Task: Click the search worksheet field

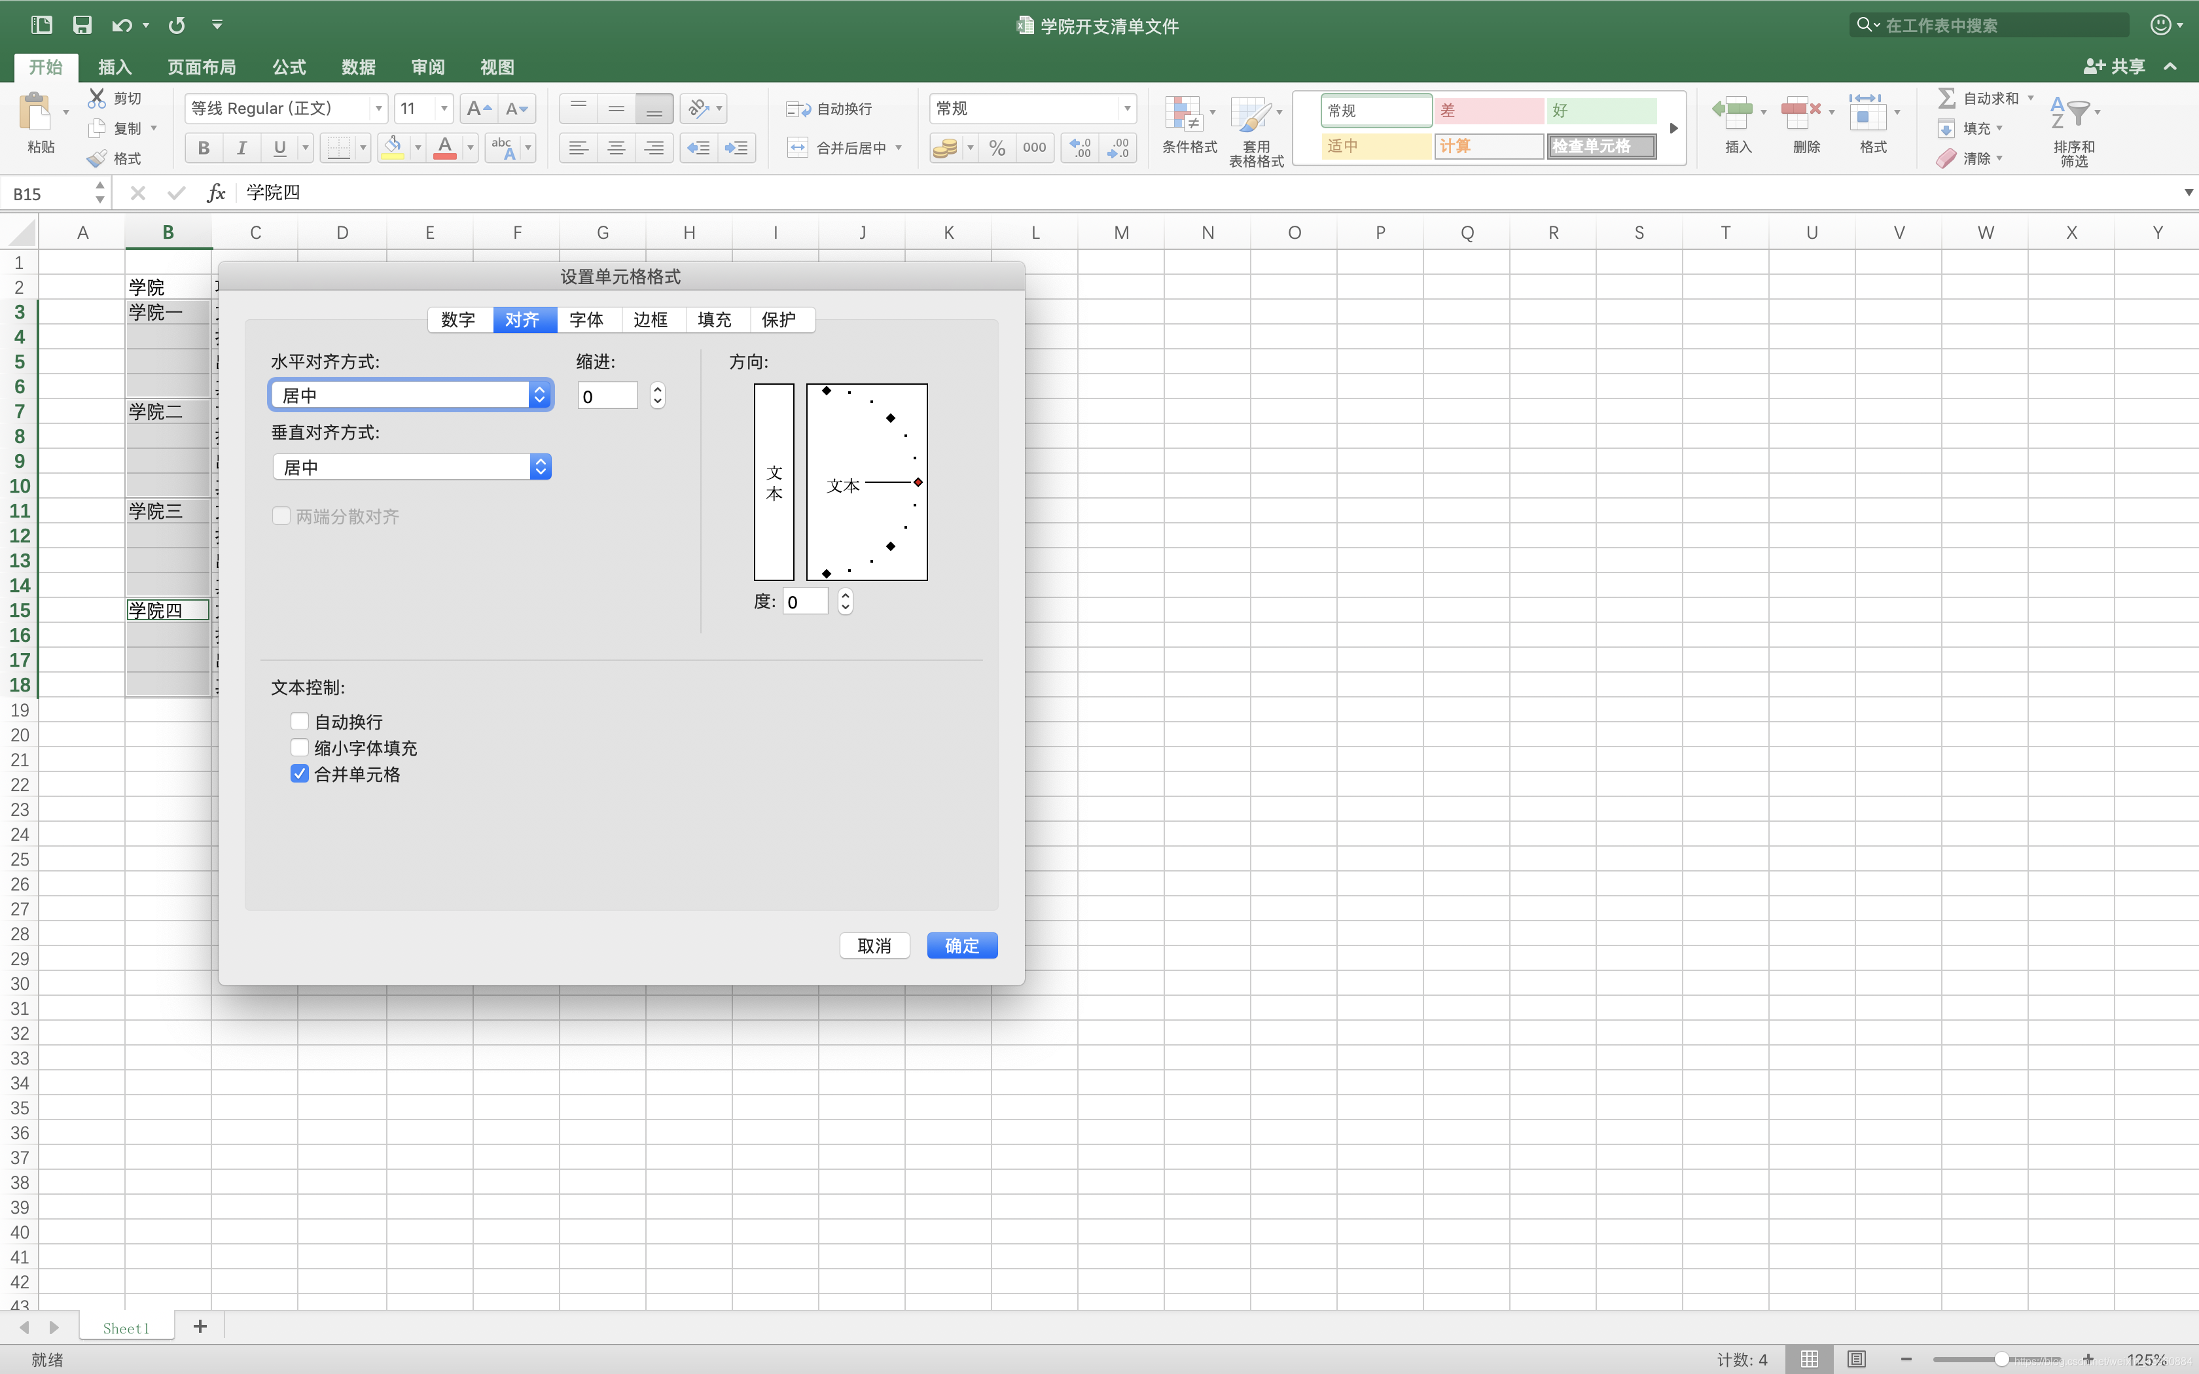Action: pos(1988,26)
